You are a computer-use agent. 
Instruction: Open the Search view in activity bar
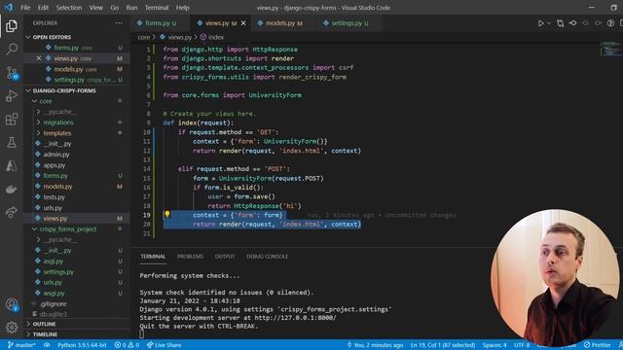(x=12, y=50)
